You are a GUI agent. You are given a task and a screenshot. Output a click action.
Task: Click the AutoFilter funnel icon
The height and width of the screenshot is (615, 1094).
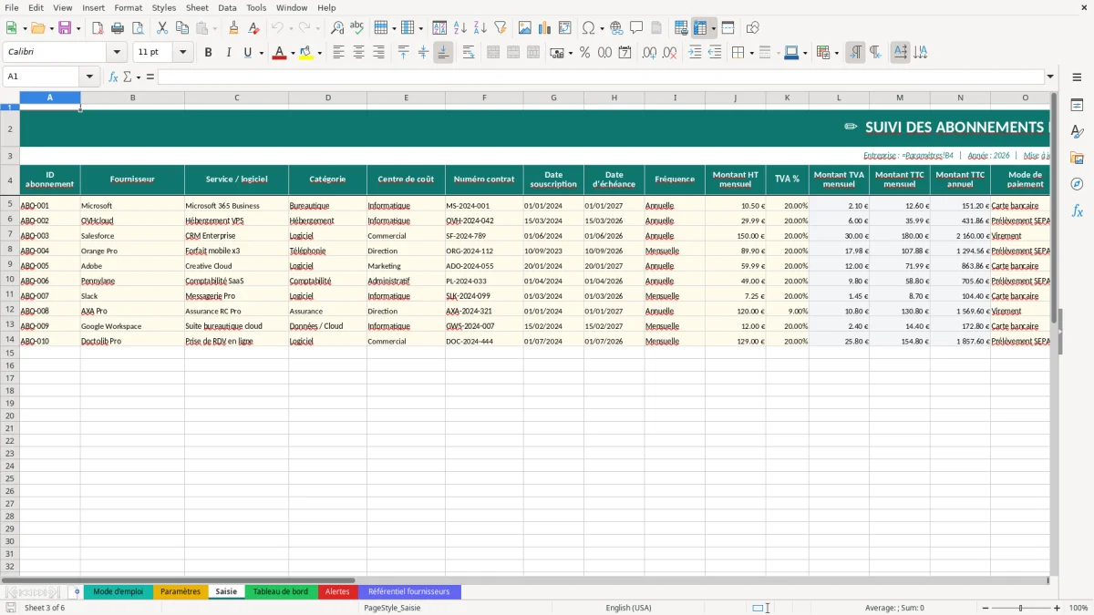pyautogui.click(x=501, y=28)
